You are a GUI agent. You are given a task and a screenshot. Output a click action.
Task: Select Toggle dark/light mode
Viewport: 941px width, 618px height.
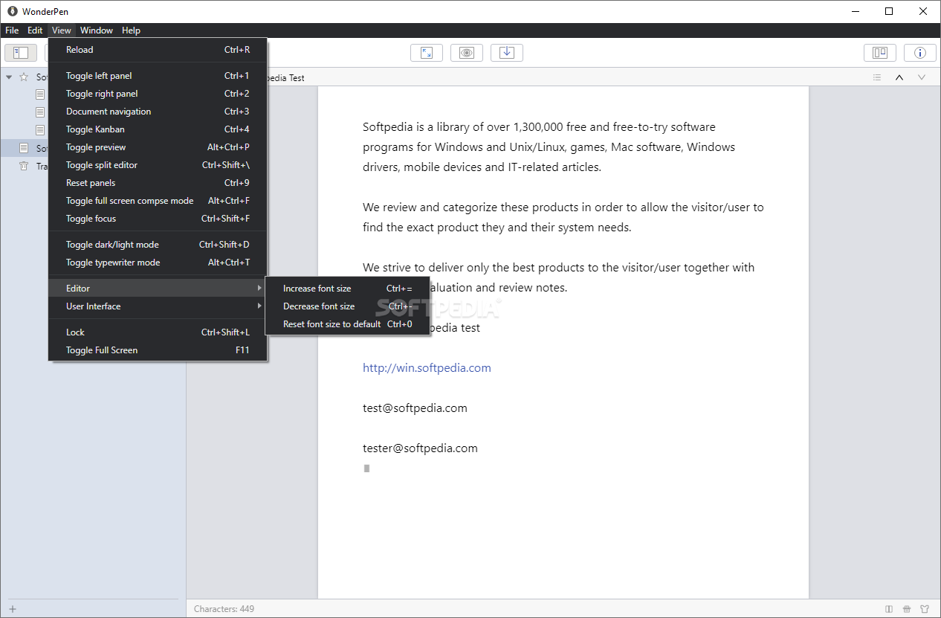pyautogui.click(x=158, y=245)
